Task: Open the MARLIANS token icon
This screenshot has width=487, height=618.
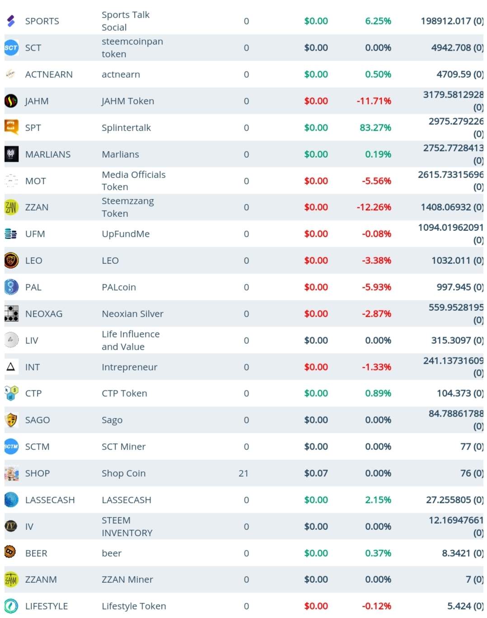Action: tap(11, 154)
